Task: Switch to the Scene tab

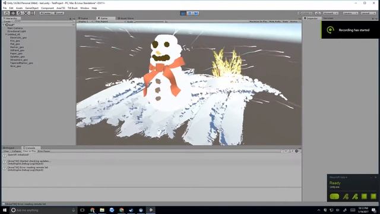Action: click(84, 18)
